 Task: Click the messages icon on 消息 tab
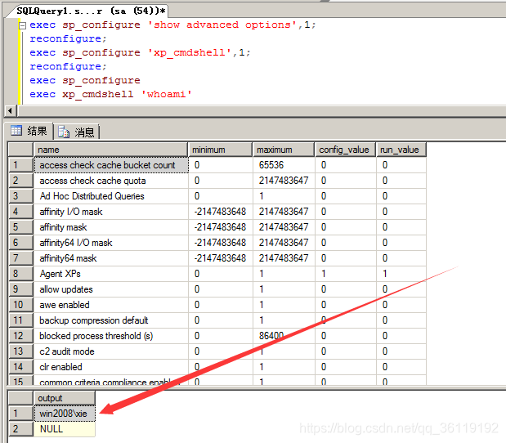point(64,132)
